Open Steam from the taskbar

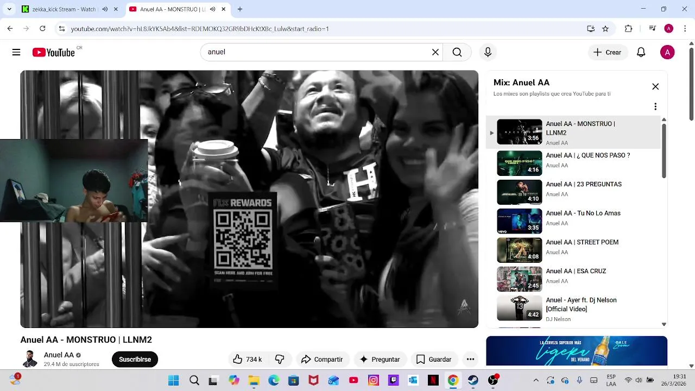[x=473, y=380]
